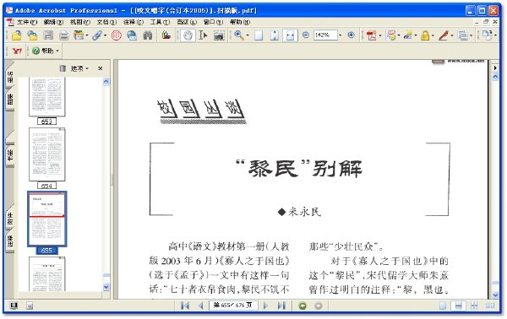
Task: Click the Comment & Markup icon
Action: pyautogui.click(x=390, y=35)
